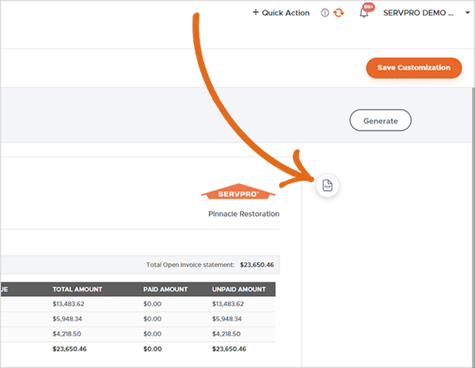Click the PAID AMOUNT column header
The width and height of the screenshot is (475, 368).
[x=167, y=289]
